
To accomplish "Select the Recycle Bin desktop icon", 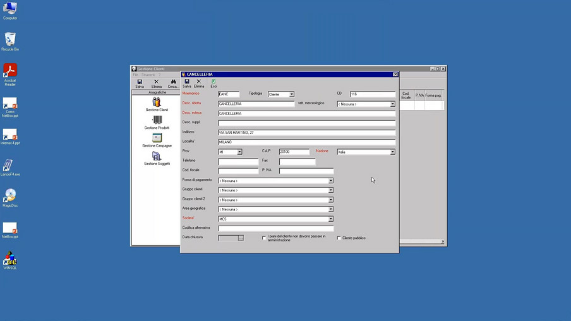I will tap(10, 42).
